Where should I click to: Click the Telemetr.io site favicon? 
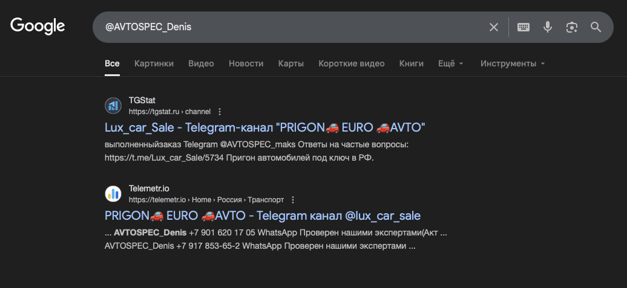pyautogui.click(x=113, y=194)
